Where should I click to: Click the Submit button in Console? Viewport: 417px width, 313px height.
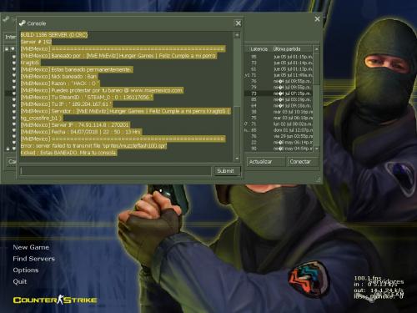pyautogui.click(x=225, y=171)
